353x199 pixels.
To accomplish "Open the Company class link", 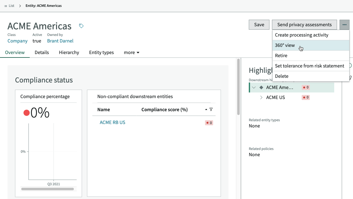I will tap(17, 41).
